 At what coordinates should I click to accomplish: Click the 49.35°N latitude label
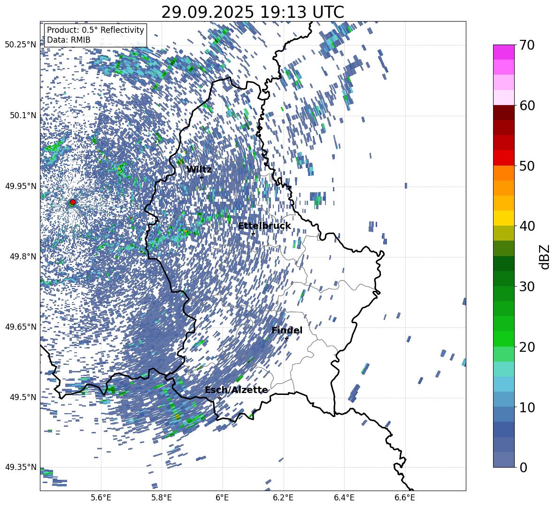point(21,467)
